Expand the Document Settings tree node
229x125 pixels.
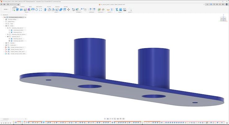(4, 19)
